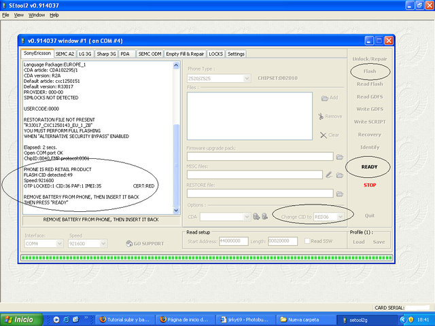Click the log scrollbar down arrow

point(176,211)
